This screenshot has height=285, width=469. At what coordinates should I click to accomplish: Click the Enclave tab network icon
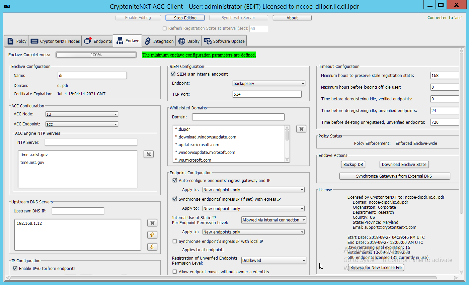coord(120,41)
